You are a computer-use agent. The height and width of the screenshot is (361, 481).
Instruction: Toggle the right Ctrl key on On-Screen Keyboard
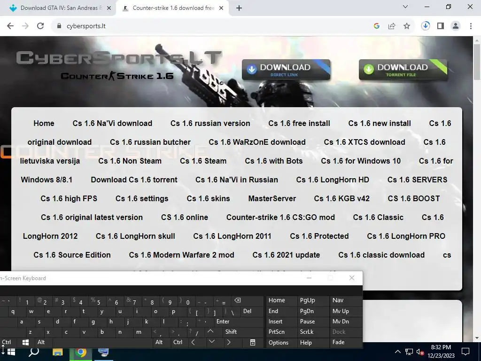(178, 342)
